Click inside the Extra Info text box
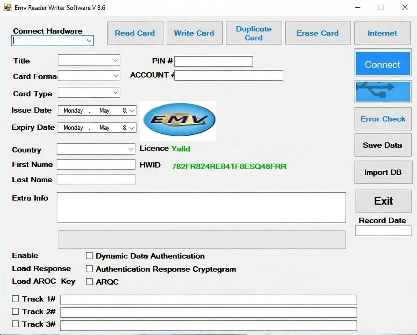This screenshot has width=417, height=335. pos(201,207)
